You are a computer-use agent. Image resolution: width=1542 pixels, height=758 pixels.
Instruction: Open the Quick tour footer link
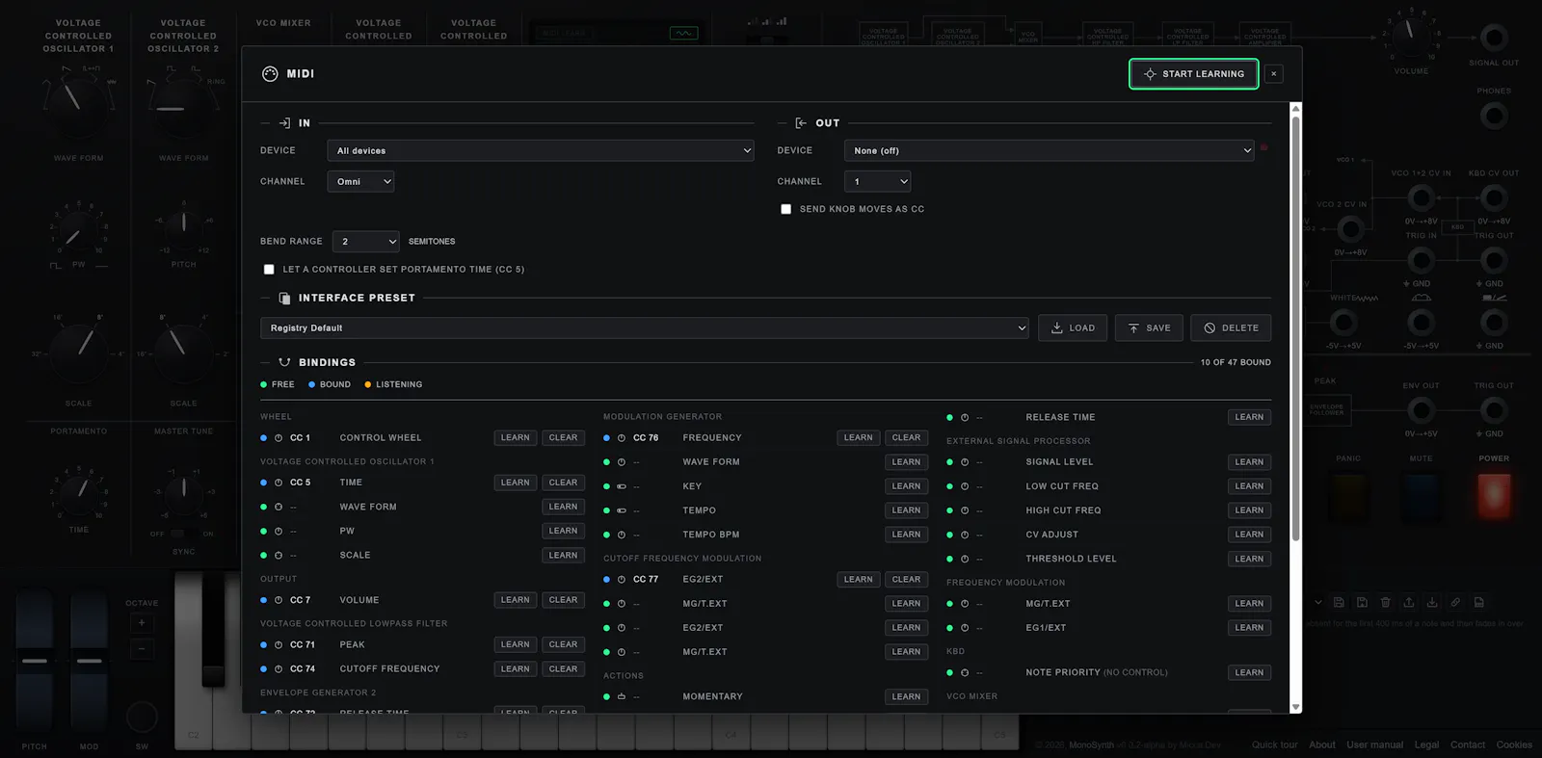1275,745
